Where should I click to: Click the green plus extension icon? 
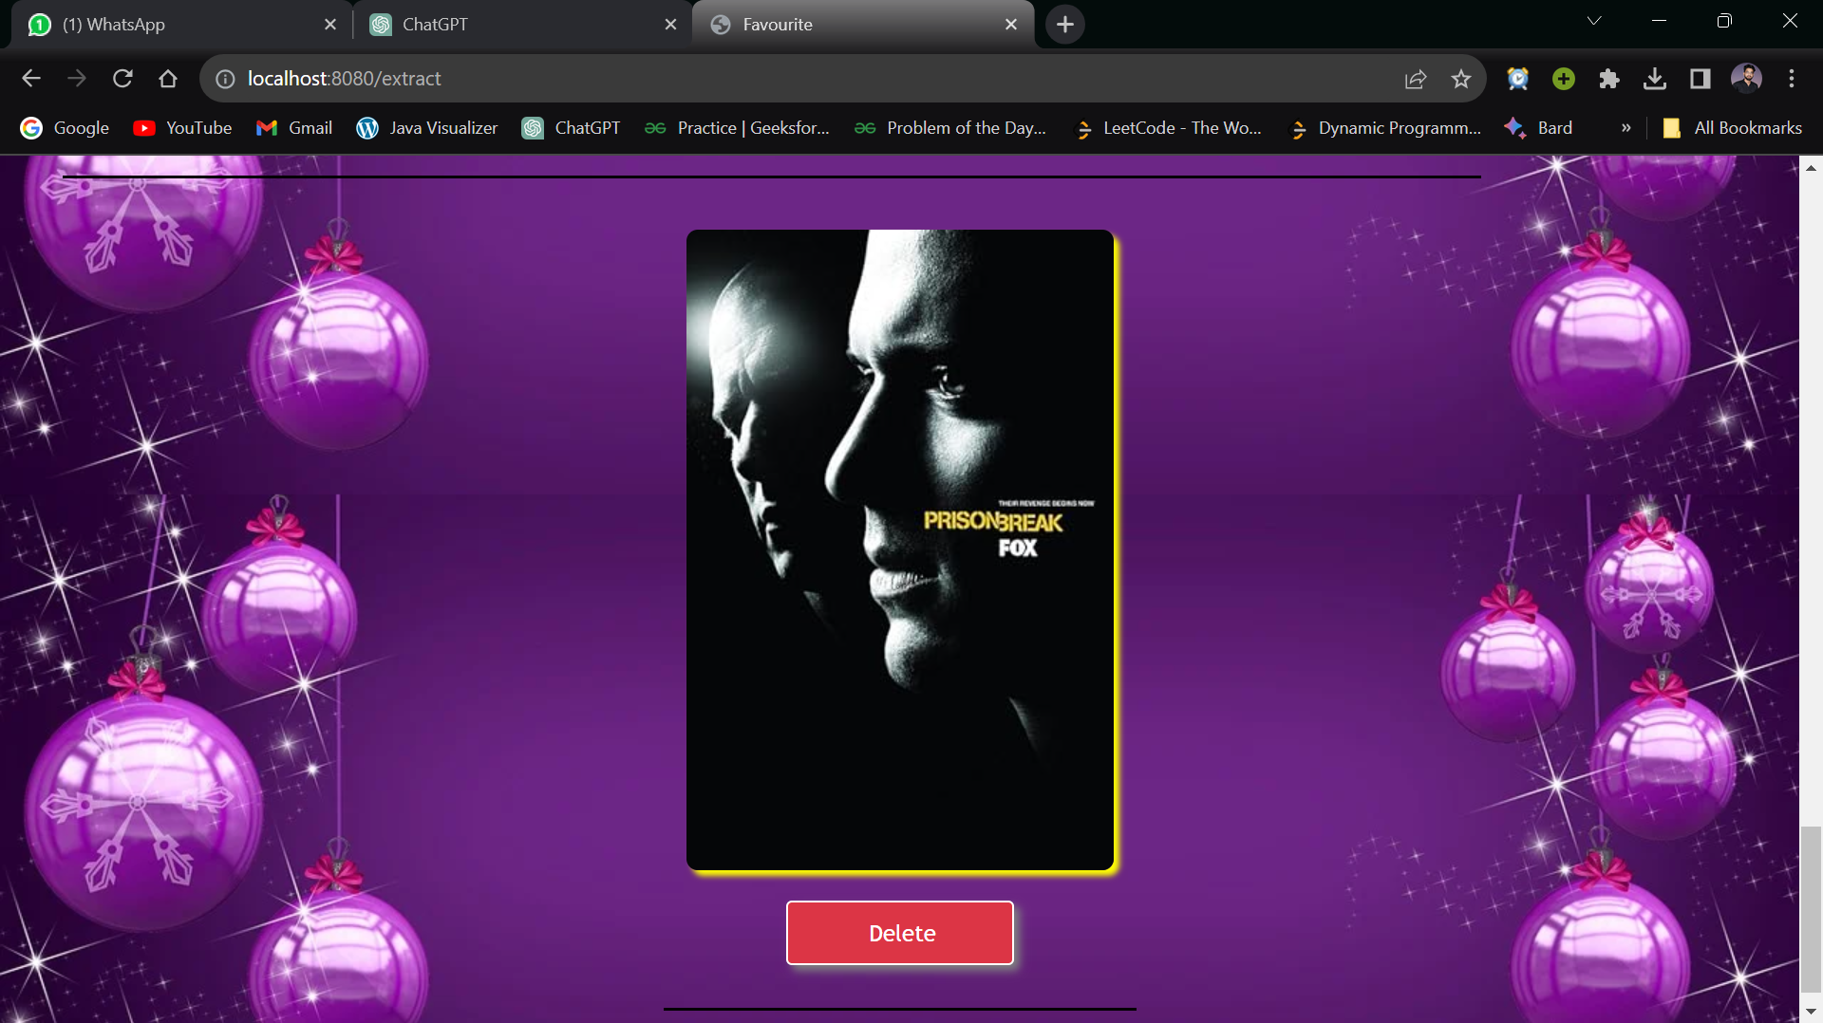pyautogui.click(x=1564, y=79)
